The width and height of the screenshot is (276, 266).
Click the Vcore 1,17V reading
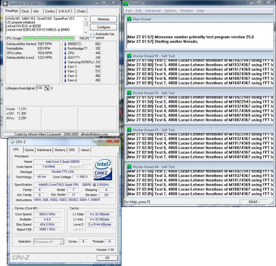16,109
